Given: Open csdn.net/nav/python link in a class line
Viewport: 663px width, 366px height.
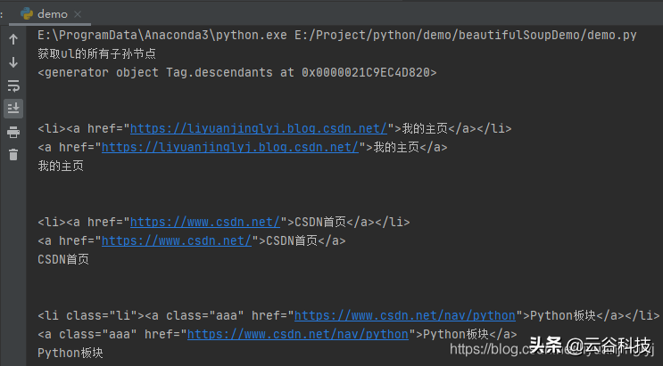Looking at the screenshot, I should coord(298,334).
